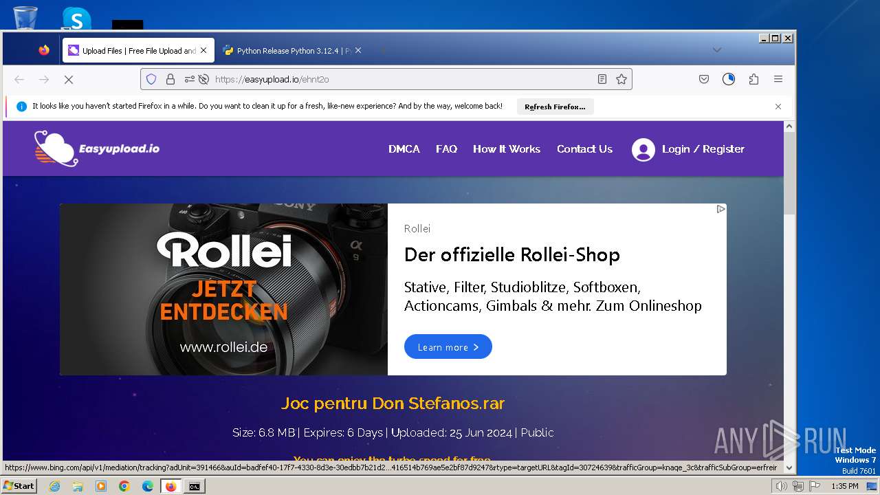Open the Easyupload.io logo home link
This screenshot has height=495, width=880.
tap(97, 148)
